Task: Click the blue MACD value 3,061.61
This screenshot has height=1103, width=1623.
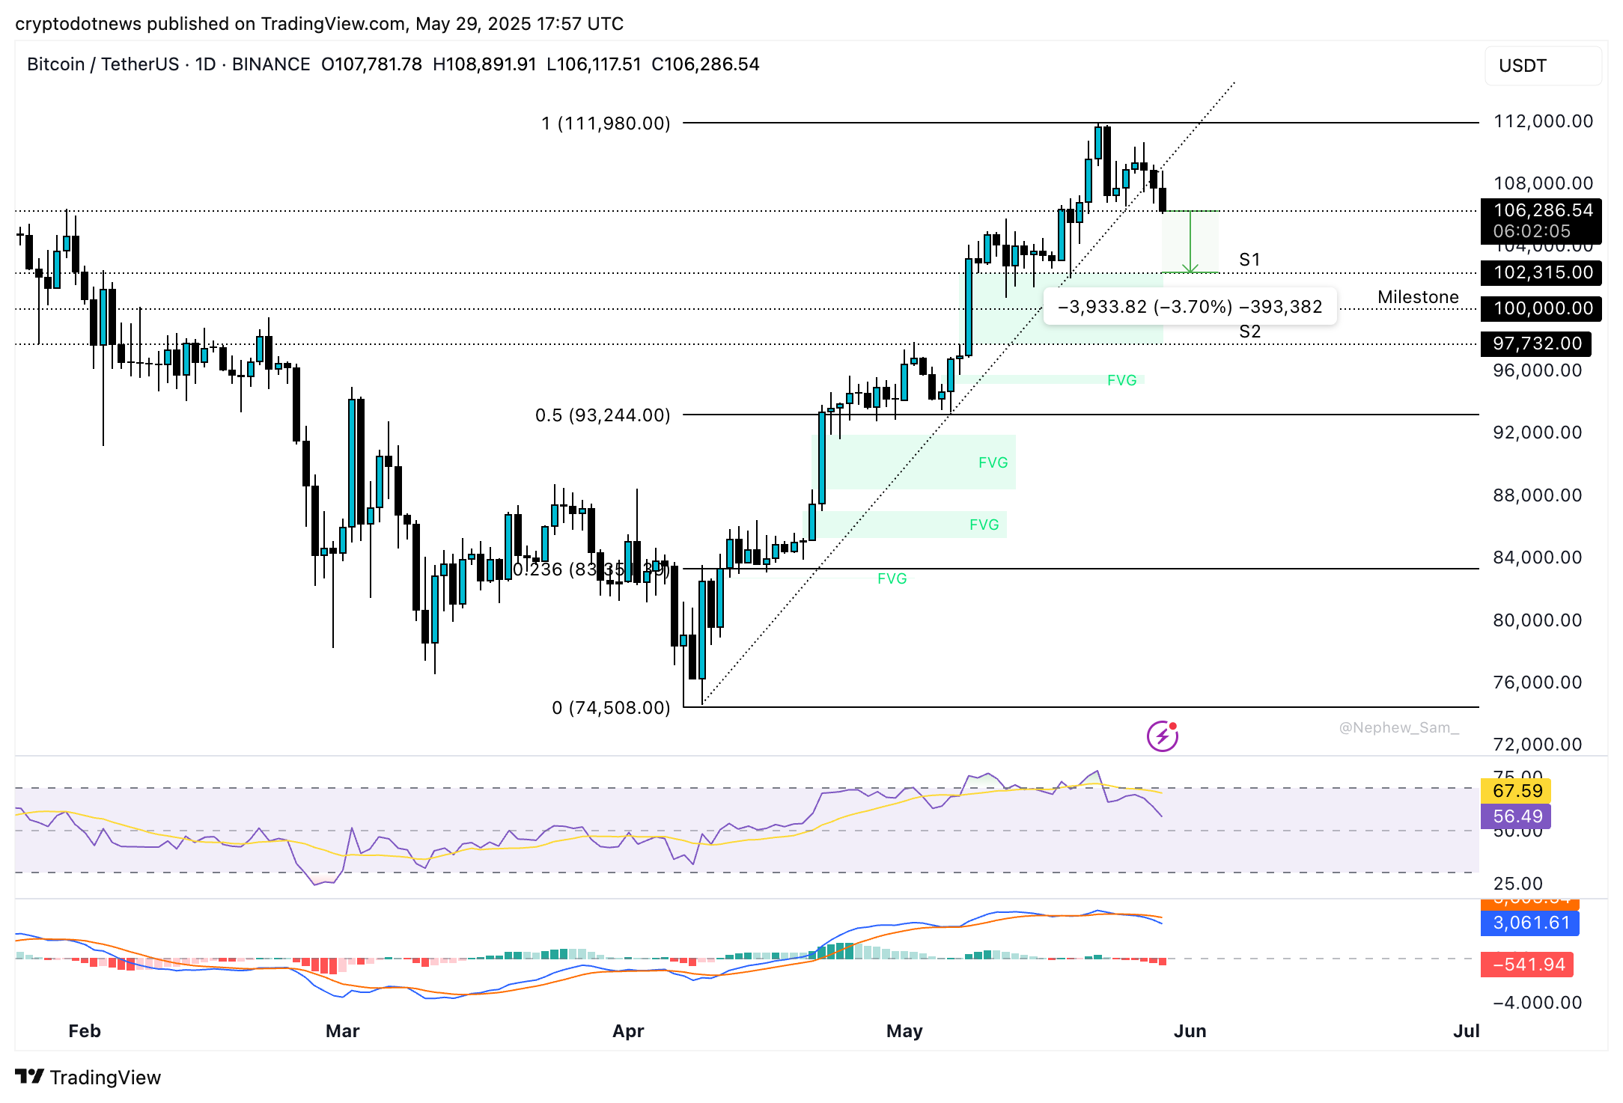Action: [1531, 923]
